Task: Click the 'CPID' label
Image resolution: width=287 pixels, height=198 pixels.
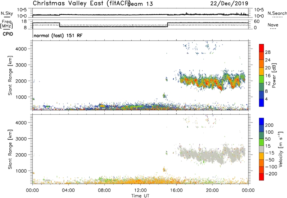Action: (x=8, y=34)
